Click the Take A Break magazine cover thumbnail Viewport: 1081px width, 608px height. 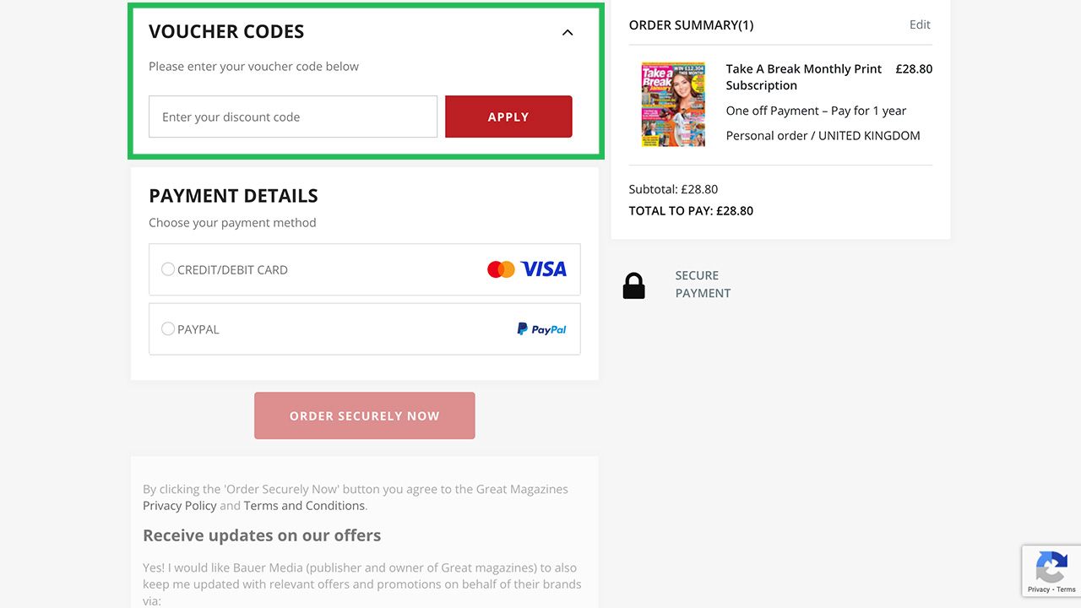673,105
